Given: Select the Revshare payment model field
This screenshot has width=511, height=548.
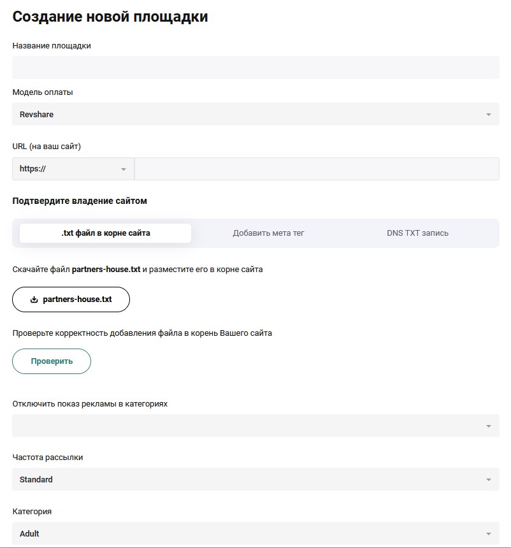Looking at the screenshot, I should [x=255, y=114].
